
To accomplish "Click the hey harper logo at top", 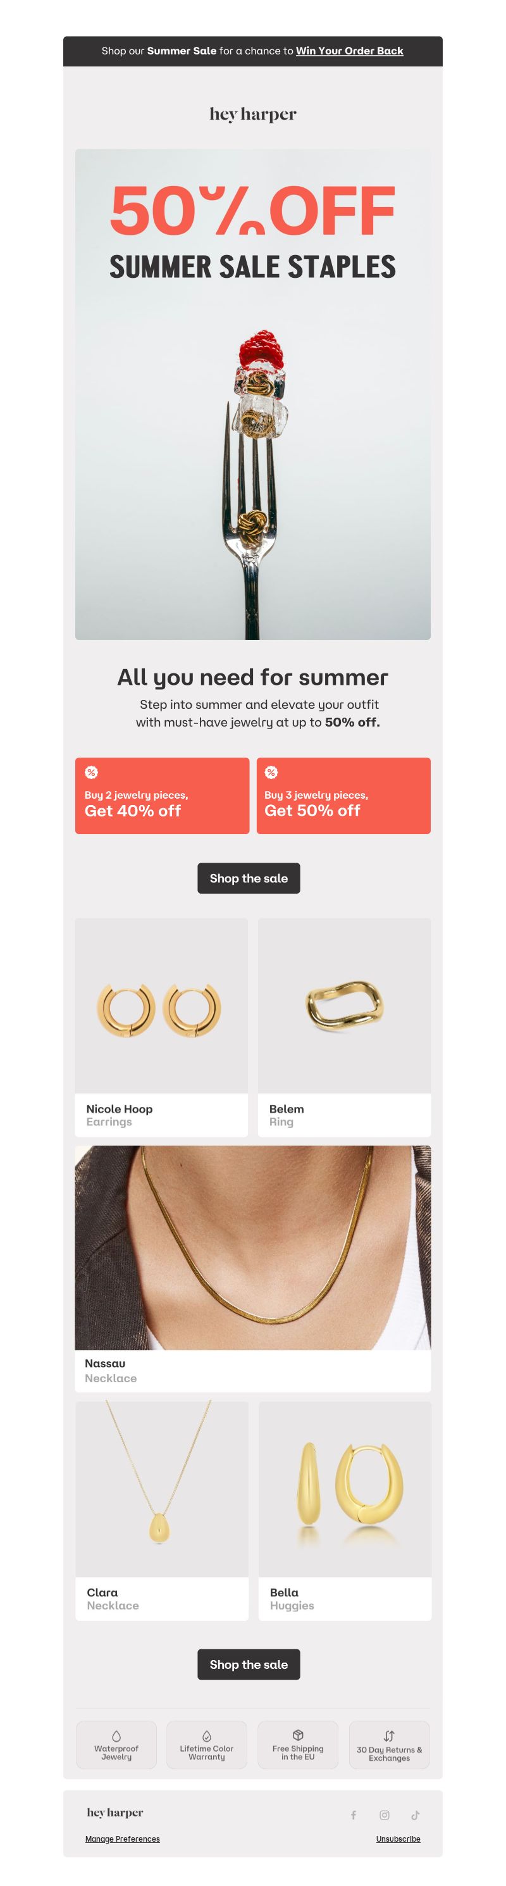I will tap(253, 114).
